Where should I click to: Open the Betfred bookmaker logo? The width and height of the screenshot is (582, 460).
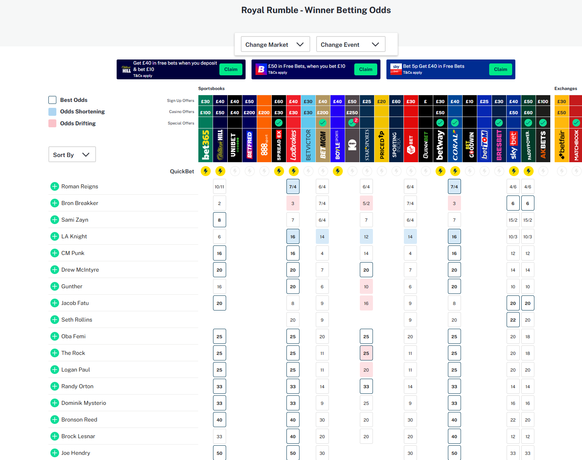tap(250, 145)
